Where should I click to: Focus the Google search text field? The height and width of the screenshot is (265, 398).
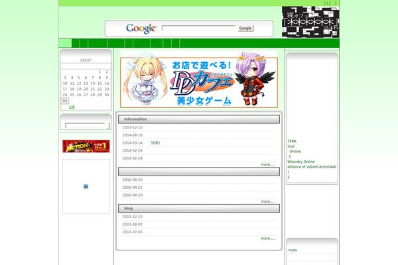pyautogui.click(x=199, y=28)
